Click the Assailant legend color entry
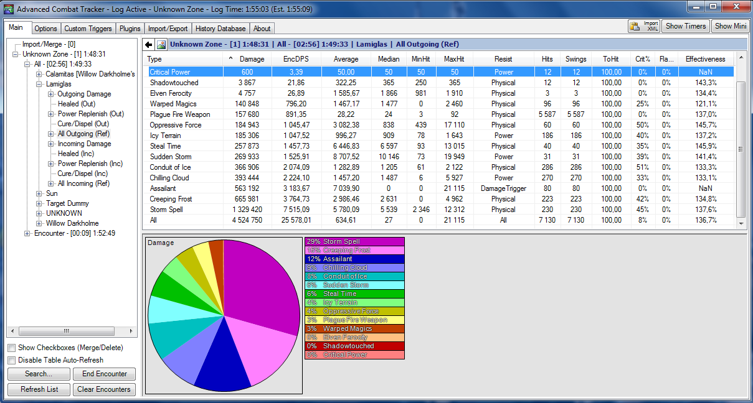Viewport: 753px width, 403px height. 354,259
